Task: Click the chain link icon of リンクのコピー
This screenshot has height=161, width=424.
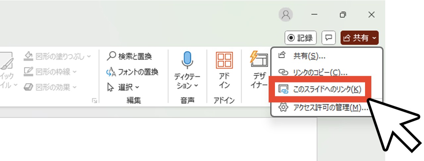Action: pyautogui.click(x=283, y=72)
